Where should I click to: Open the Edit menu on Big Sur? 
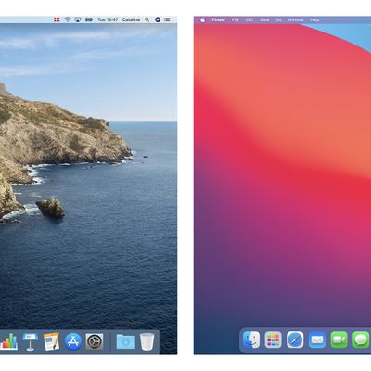249,20
